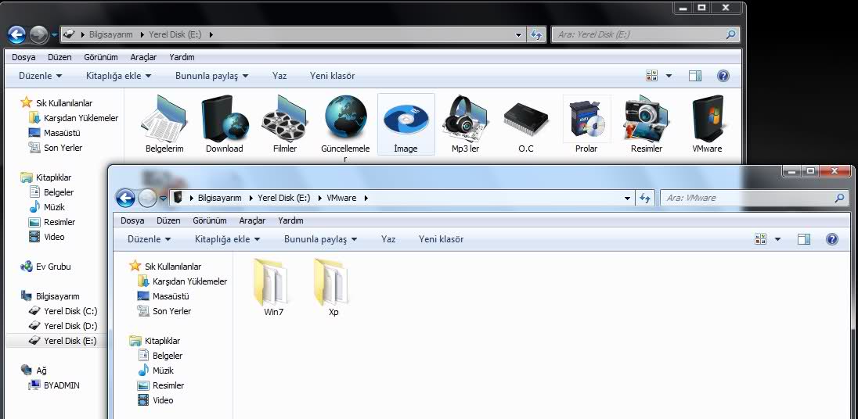
Task: Click Yeni klasör in Yerel Disk window
Action: point(332,76)
